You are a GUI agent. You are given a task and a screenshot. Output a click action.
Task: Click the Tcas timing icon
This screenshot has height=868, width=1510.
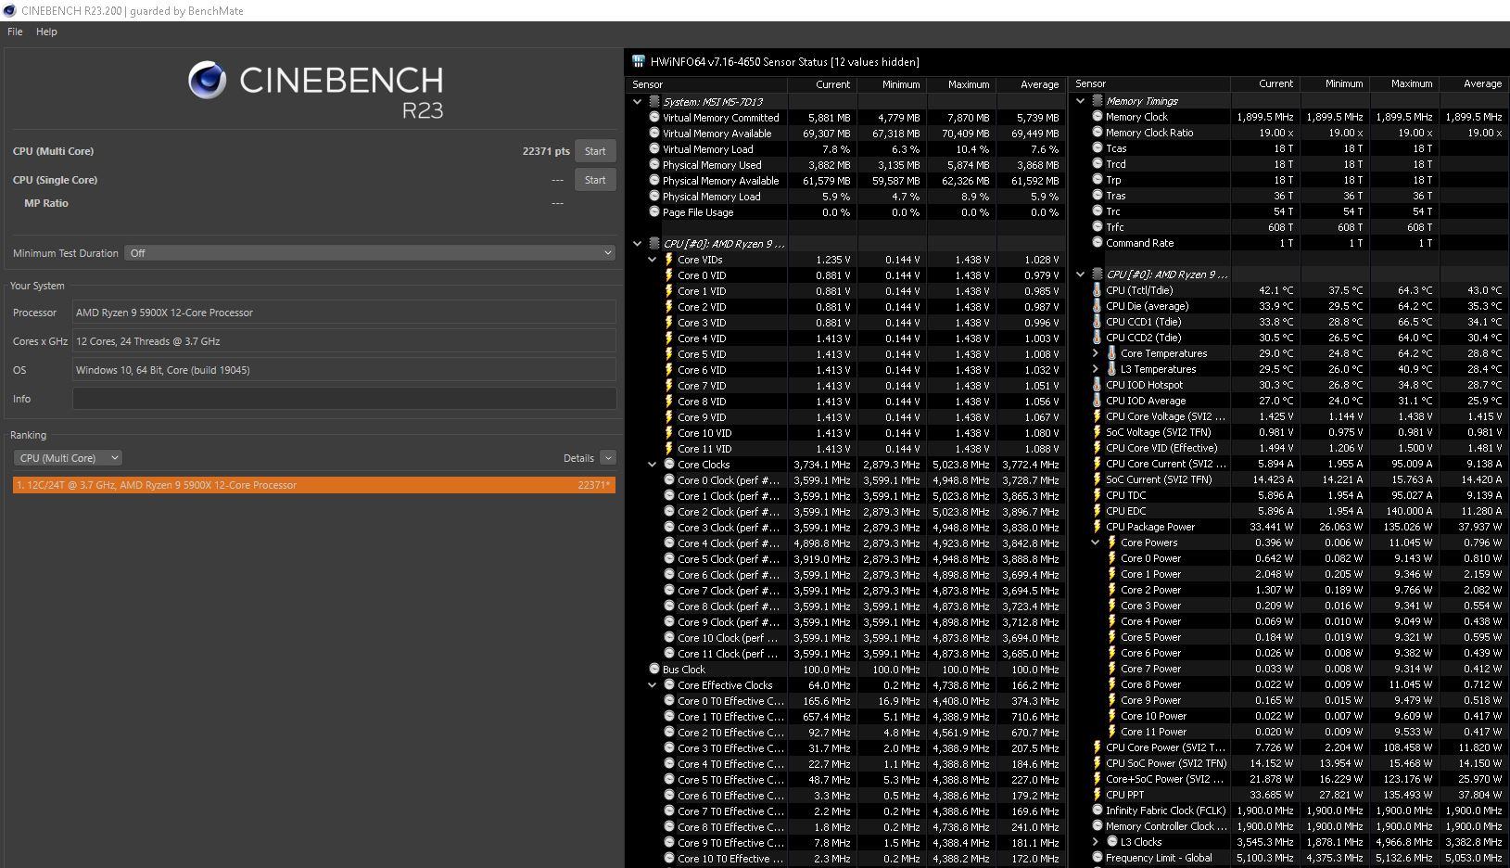1098,148
